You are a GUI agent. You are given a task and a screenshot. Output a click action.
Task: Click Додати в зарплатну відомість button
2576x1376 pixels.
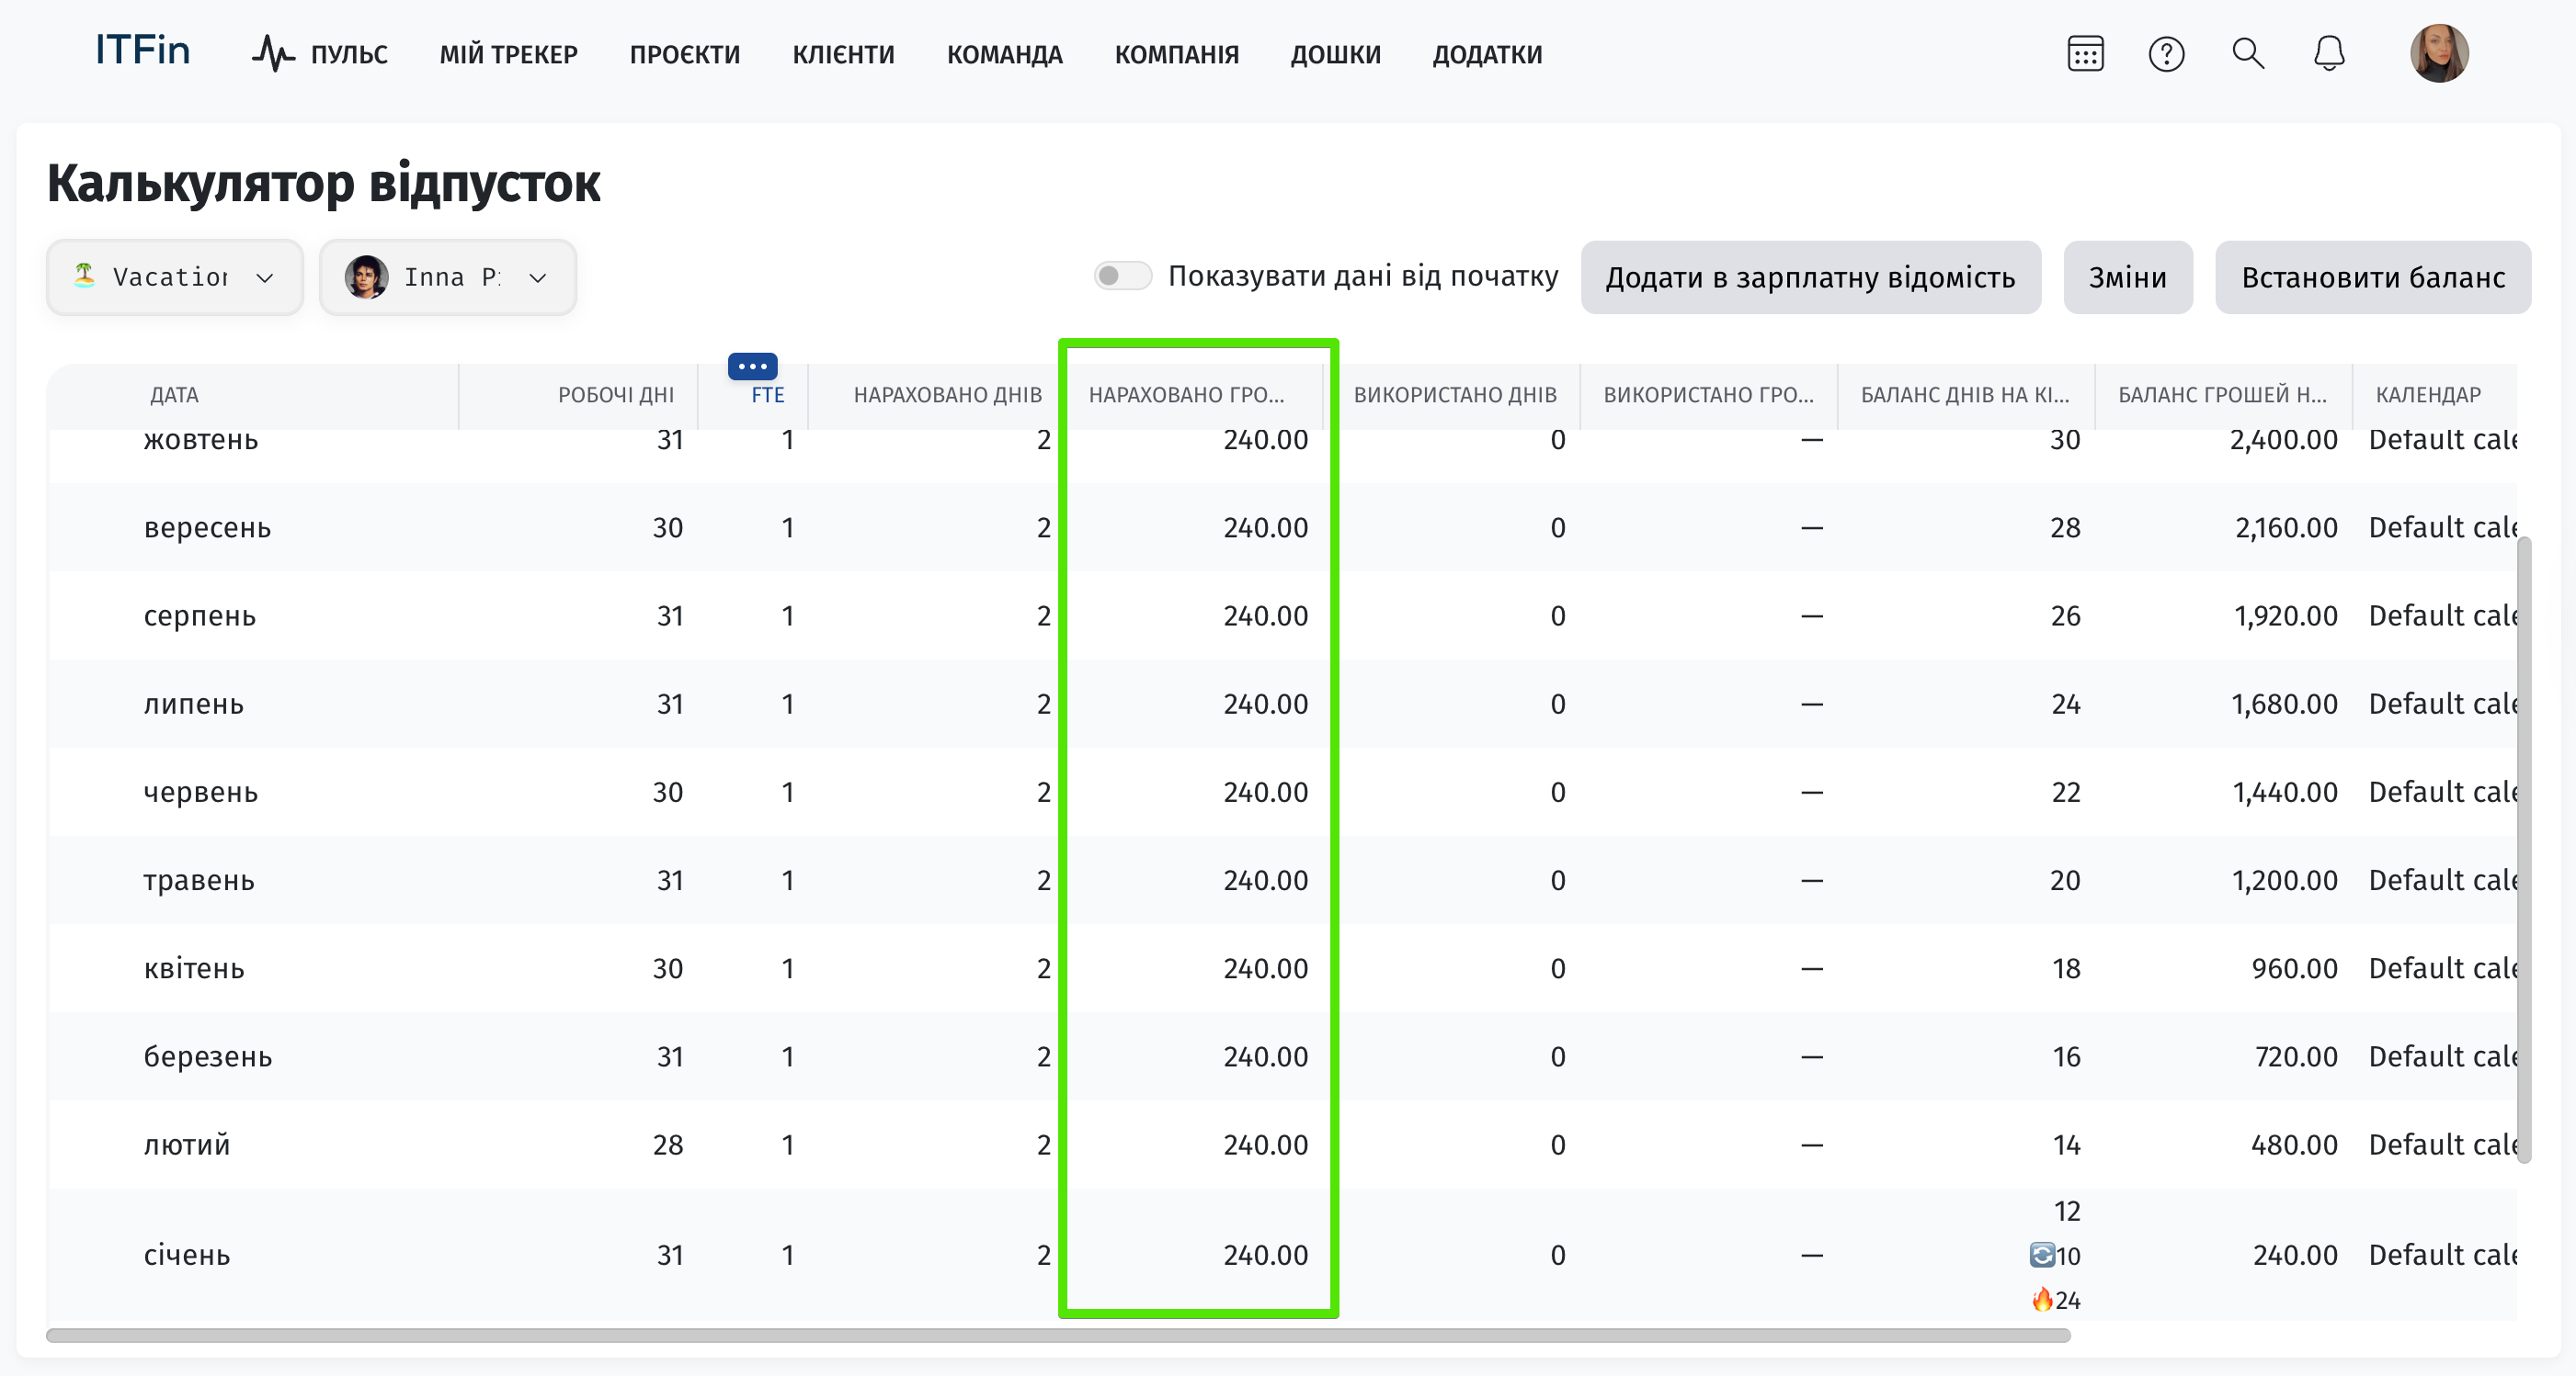pyautogui.click(x=1810, y=277)
